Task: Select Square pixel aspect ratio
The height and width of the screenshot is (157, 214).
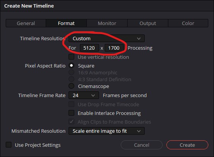Action: pos(71,66)
